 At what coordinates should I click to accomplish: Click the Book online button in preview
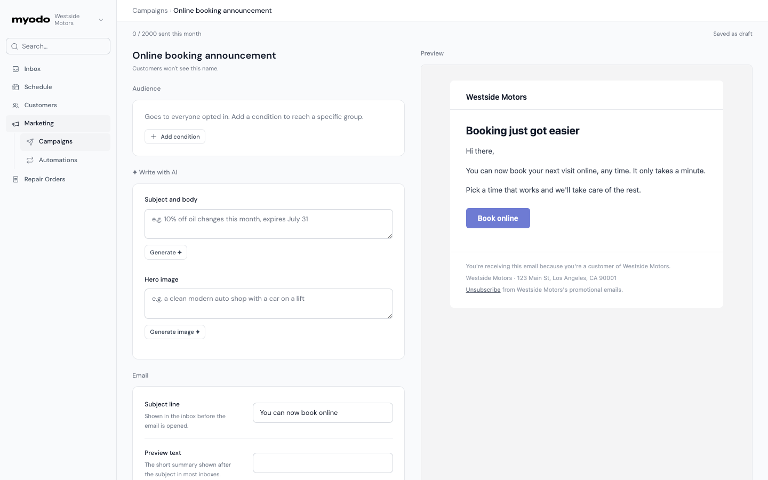click(498, 218)
